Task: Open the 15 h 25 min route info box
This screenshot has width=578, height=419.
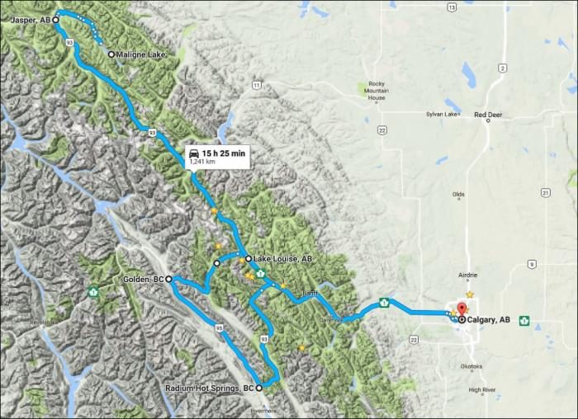Action: 217,157
